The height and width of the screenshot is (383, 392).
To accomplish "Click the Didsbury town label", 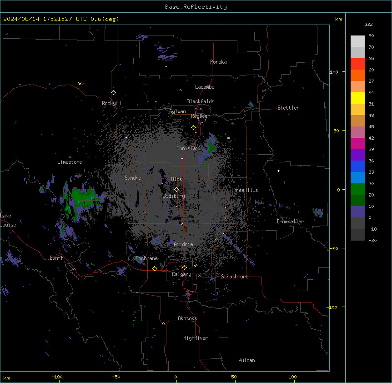I will [x=174, y=196].
